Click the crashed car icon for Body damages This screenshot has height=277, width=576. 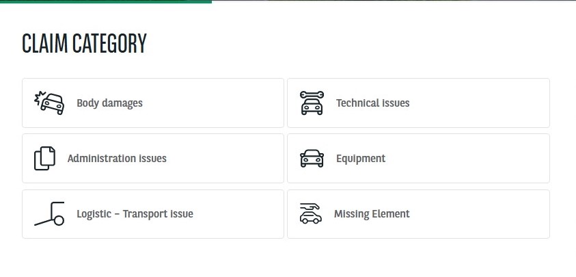point(49,103)
